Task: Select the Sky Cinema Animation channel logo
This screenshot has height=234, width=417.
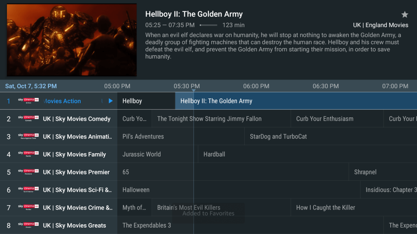Action: pyautogui.click(x=29, y=136)
